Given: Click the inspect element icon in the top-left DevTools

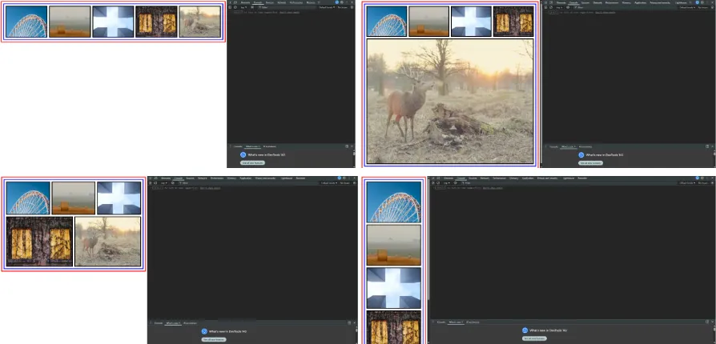Looking at the screenshot, I should coord(231,3).
